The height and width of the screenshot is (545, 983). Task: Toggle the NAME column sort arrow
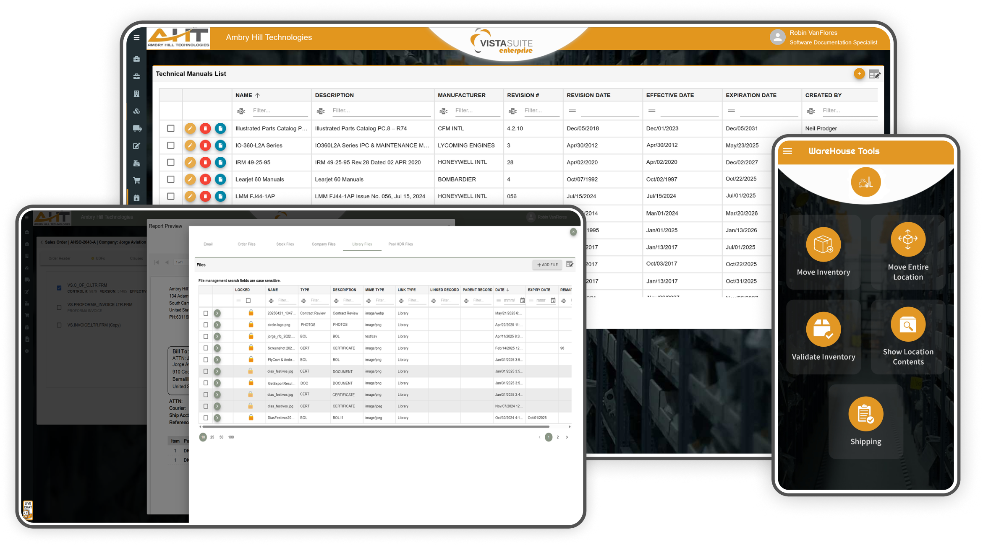[x=256, y=95]
